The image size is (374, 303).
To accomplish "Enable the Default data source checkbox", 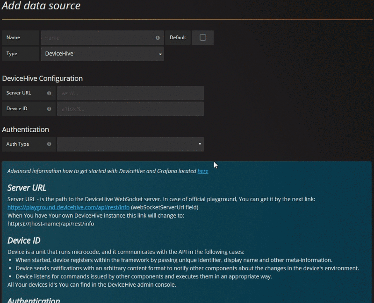I will [203, 37].
